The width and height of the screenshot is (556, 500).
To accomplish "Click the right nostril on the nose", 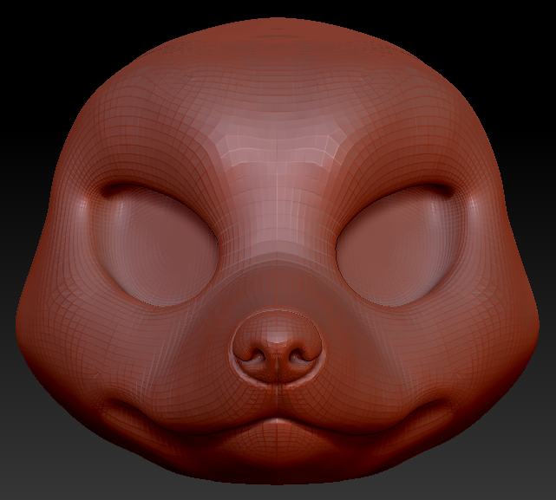I will pyautogui.click(x=298, y=357).
